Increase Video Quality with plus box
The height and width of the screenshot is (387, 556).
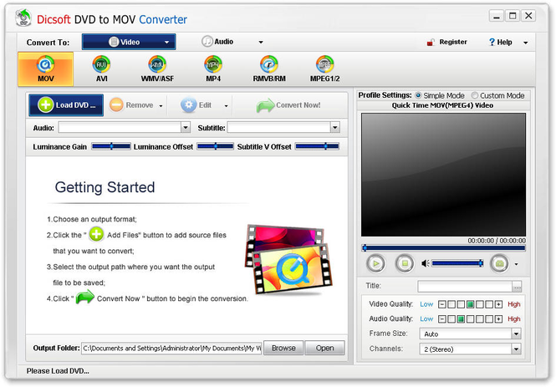[x=498, y=304]
